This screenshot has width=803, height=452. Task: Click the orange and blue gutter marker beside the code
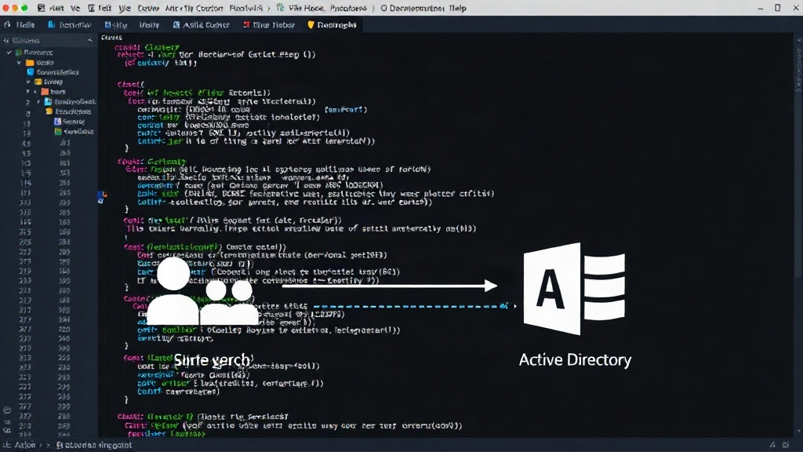pyautogui.click(x=102, y=197)
